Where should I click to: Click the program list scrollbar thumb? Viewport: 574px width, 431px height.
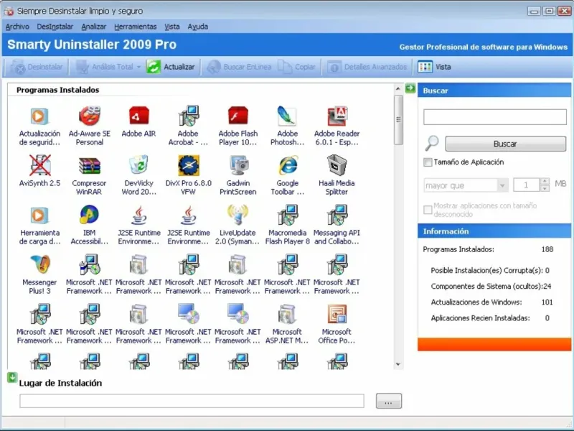coord(398,120)
